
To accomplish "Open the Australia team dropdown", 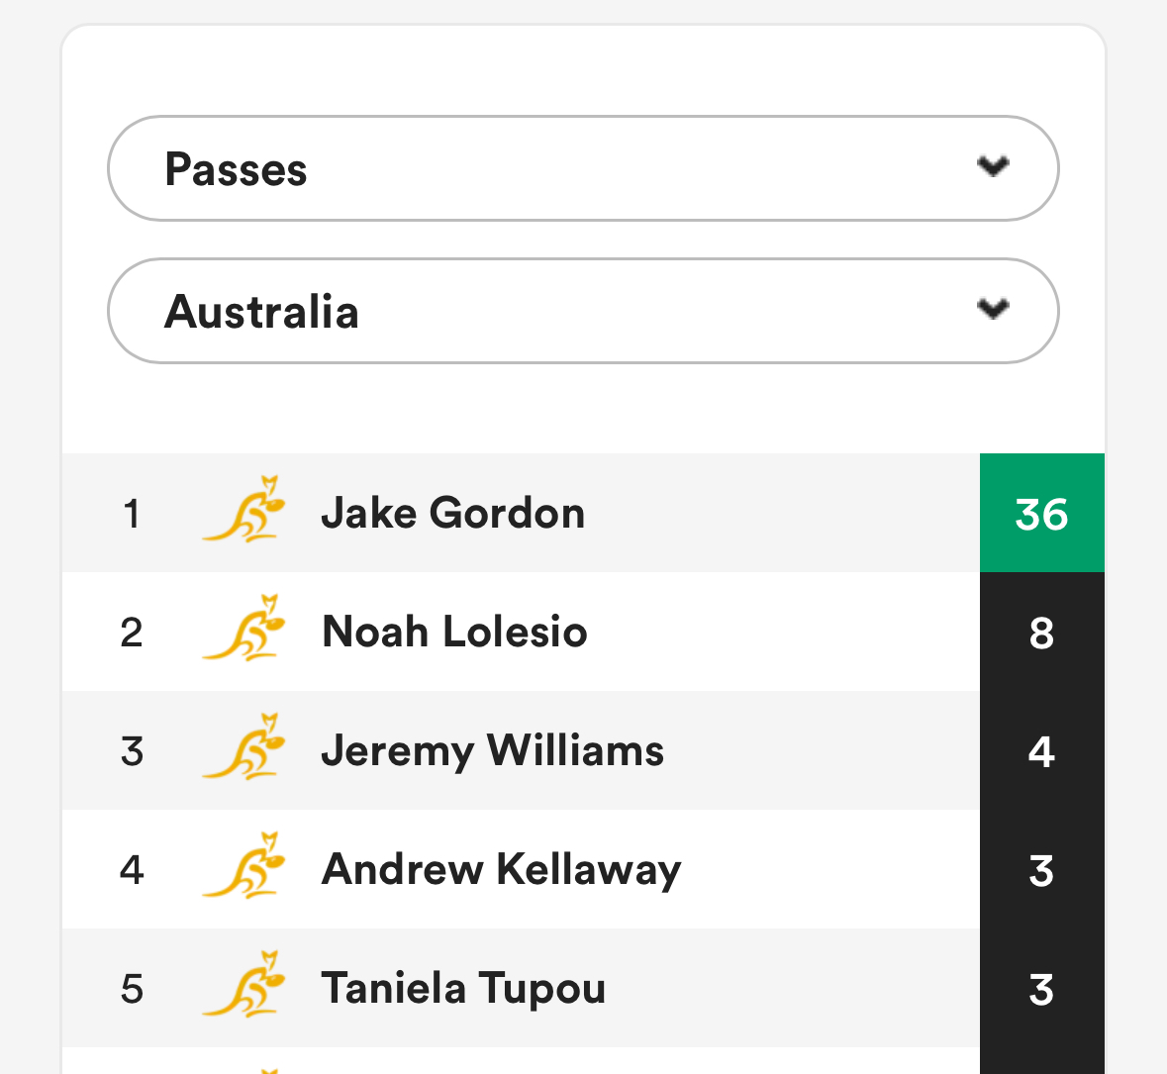I will tap(583, 311).
